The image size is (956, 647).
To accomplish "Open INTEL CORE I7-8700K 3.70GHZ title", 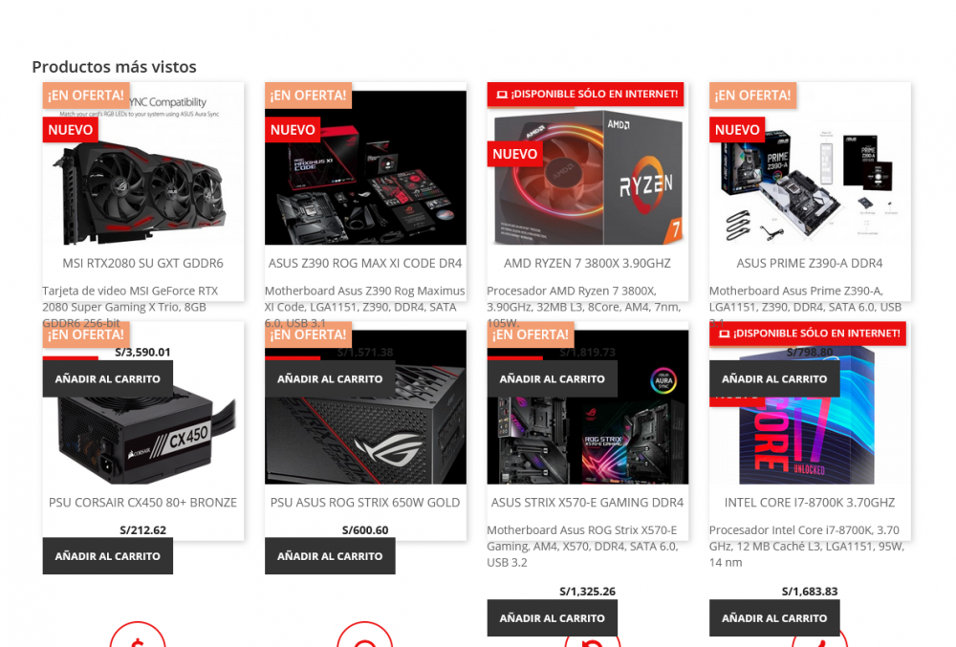I will click(x=810, y=503).
